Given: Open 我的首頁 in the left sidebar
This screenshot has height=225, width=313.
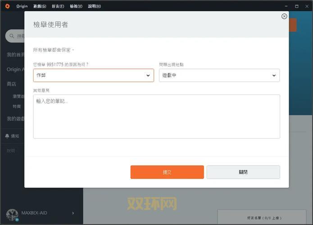Looking at the screenshot, I should (x=16, y=54).
